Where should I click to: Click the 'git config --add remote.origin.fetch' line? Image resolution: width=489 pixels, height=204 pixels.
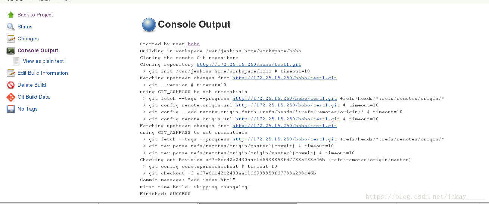[272, 112]
